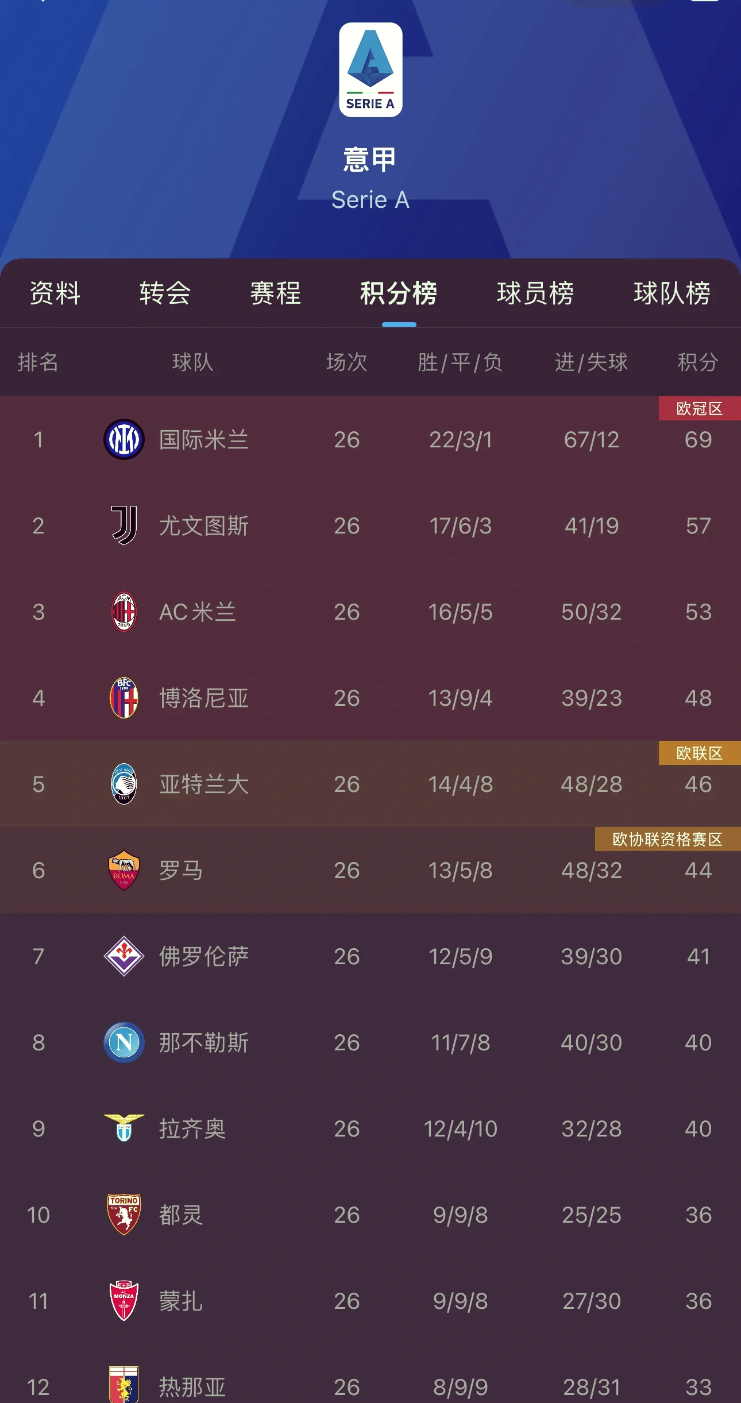Open team name 热那亚
This screenshot has width=741, height=1403.
pos(192,1387)
